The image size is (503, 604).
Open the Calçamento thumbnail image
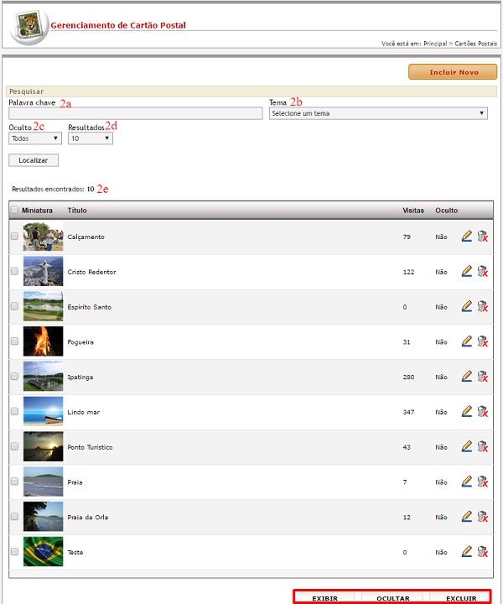tap(43, 236)
